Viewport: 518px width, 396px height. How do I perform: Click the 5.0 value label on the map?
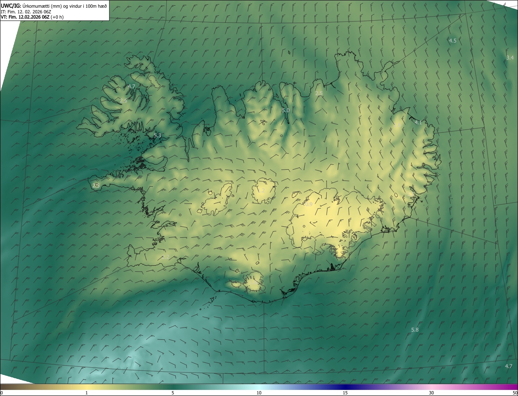click(x=286, y=110)
